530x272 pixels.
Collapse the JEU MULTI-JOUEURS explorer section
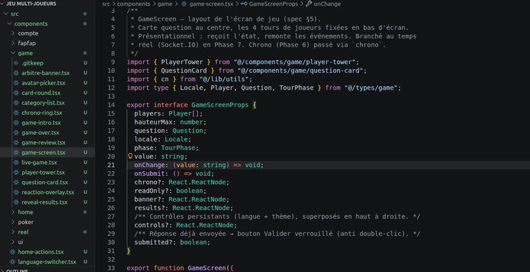pos(2,3)
